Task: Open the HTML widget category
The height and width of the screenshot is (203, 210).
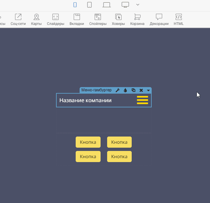Action: pos(179,19)
